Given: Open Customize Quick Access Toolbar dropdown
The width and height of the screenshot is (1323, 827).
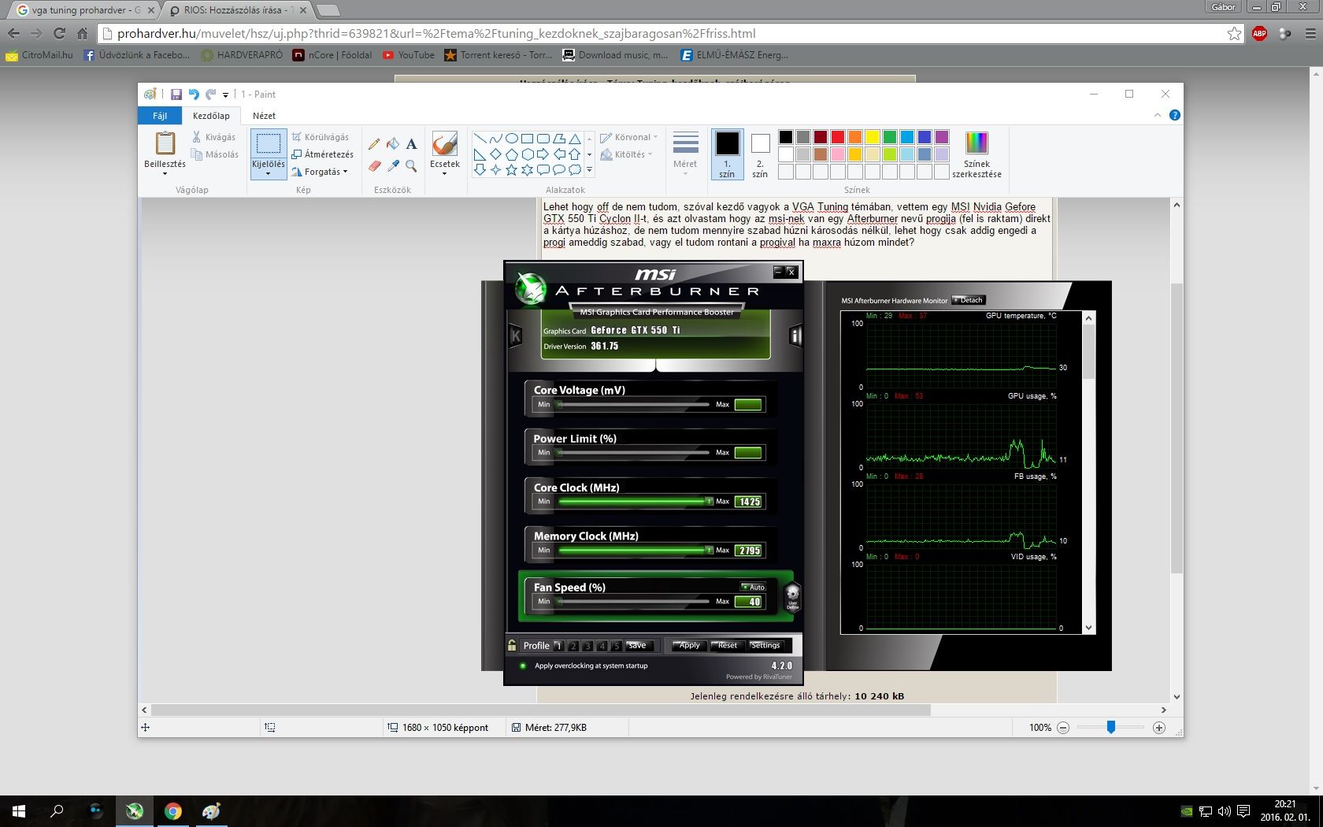Looking at the screenshot, I should 225,95.
